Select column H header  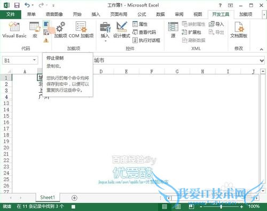click(x=202, y=72)
